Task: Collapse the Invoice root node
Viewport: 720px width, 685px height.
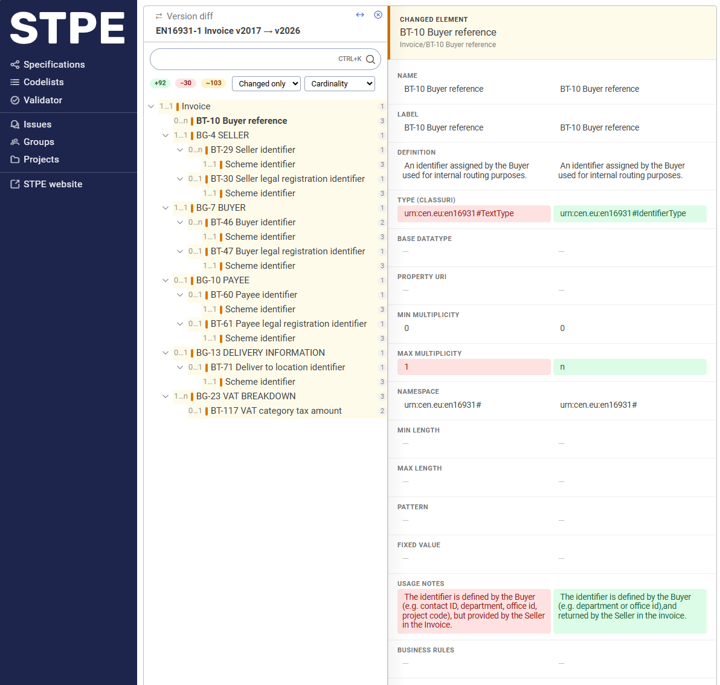Action: (x=151, y=106)
